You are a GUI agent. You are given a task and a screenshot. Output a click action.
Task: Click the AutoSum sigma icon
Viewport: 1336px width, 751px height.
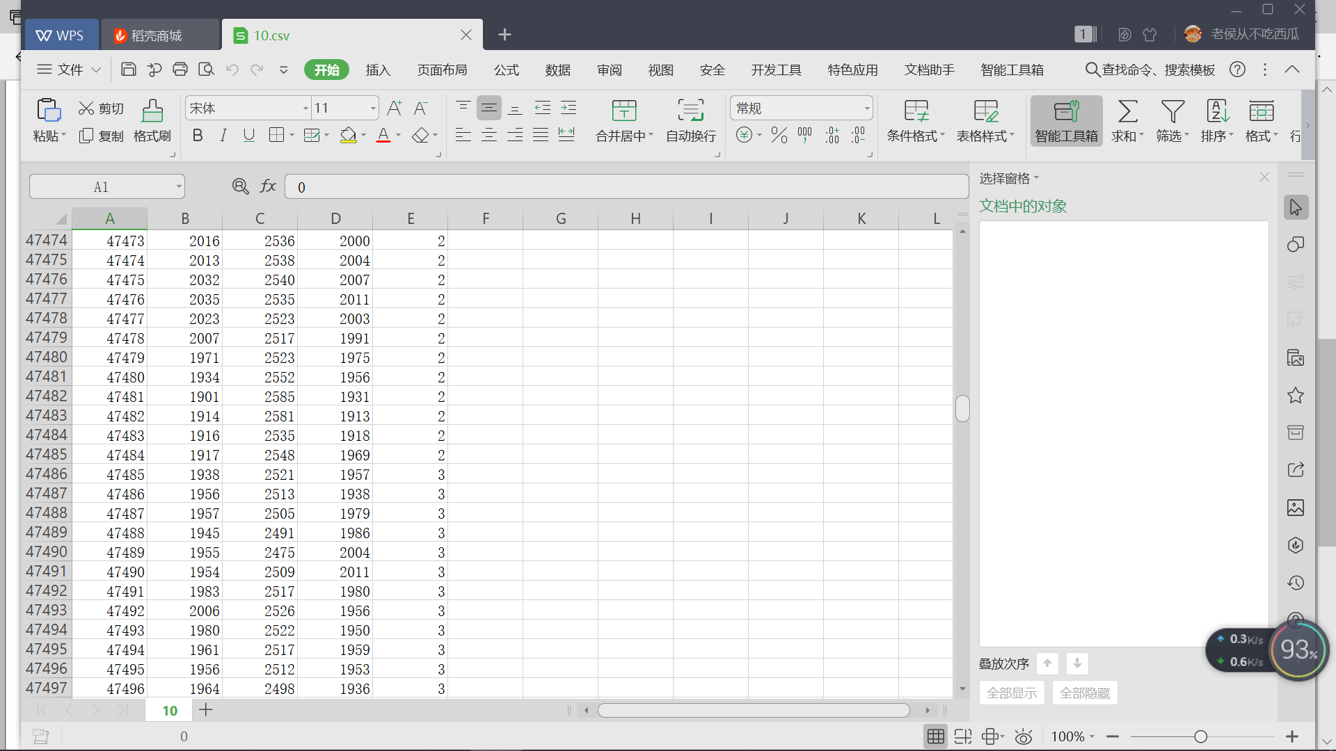click(x=1127, y=111)
